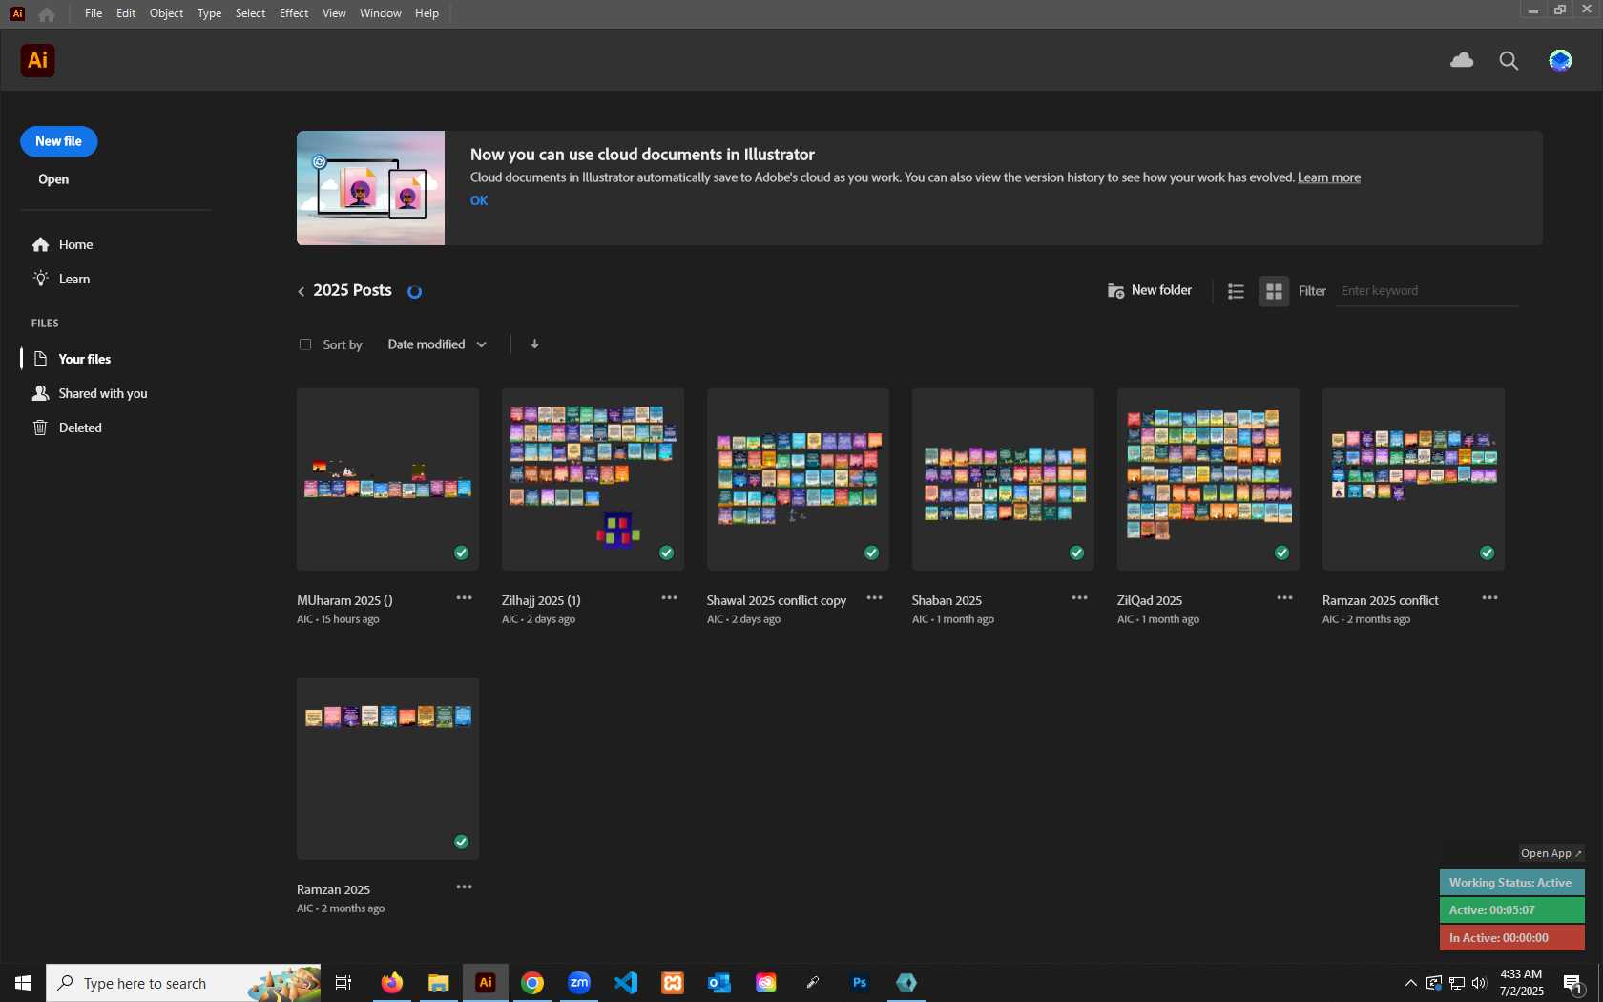Go back using arrow before 2025 Posts
Screen dimensions: 1603x1002
[302, 291]
